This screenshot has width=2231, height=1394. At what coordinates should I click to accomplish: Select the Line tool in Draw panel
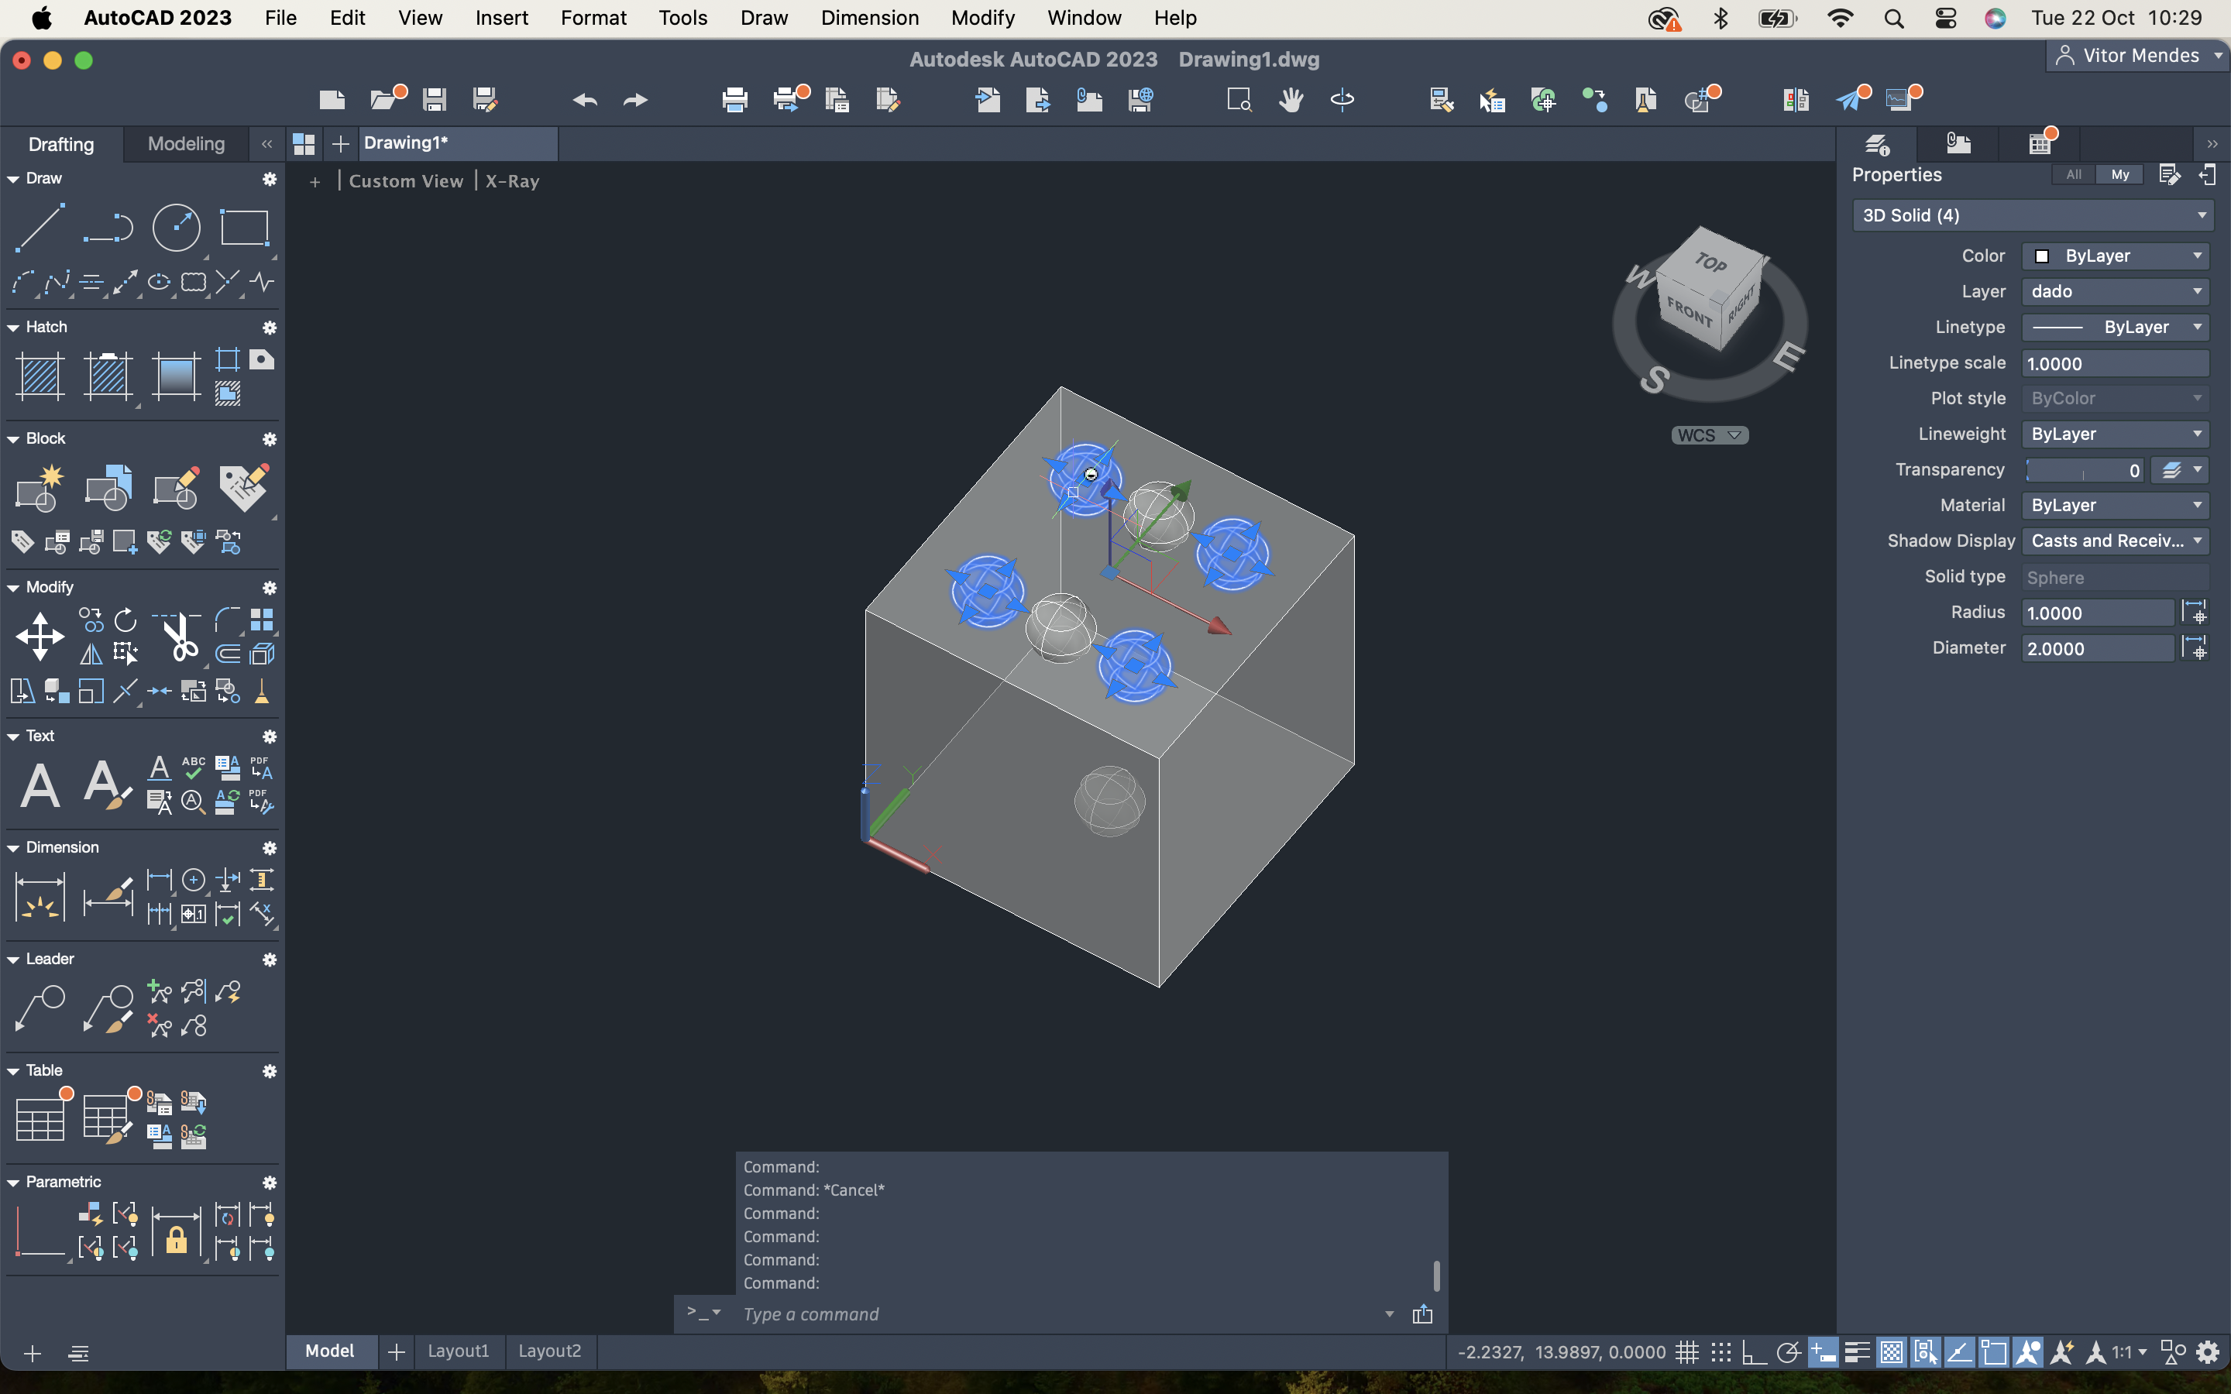point(40,227)
